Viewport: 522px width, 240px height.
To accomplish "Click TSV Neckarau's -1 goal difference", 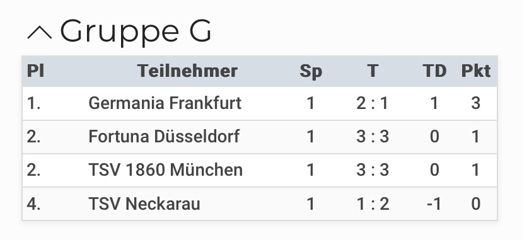I will point(434,203).
